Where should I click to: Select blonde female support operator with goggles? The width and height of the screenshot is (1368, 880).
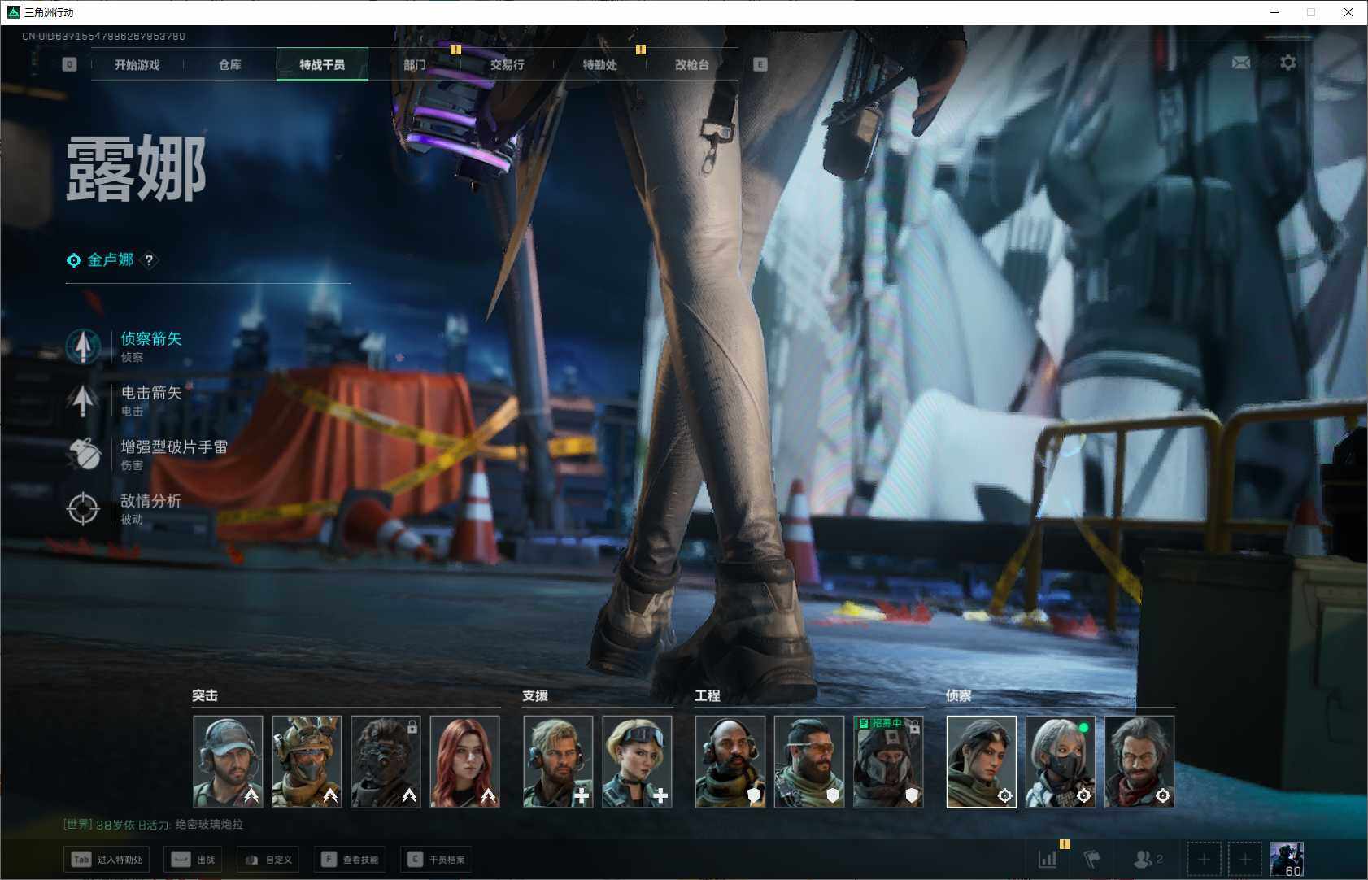637,761
